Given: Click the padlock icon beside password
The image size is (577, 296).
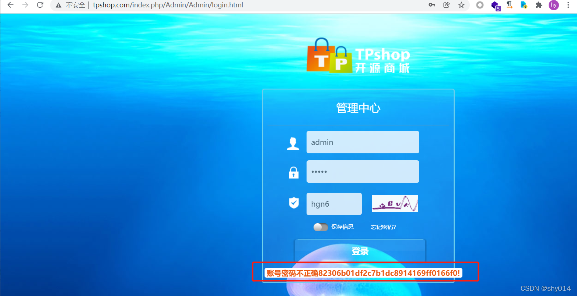Looking at the screenshot, I should 294,172.
